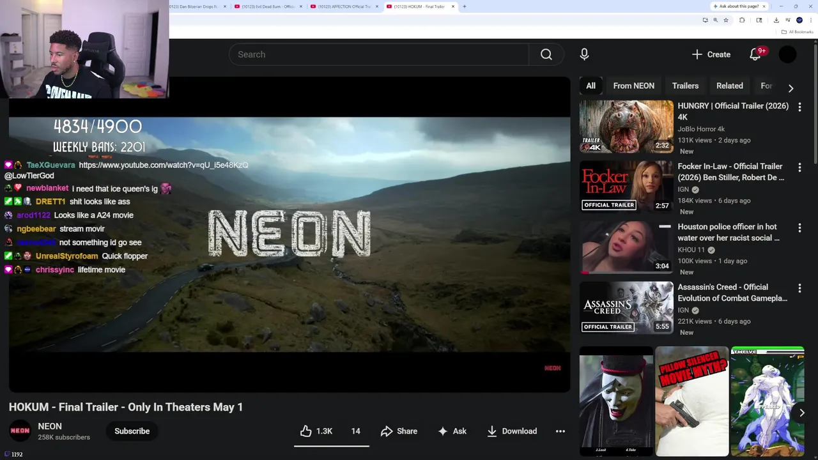Focus the YouTube search field
Screen dimensions: 818x460
(378, 54)
